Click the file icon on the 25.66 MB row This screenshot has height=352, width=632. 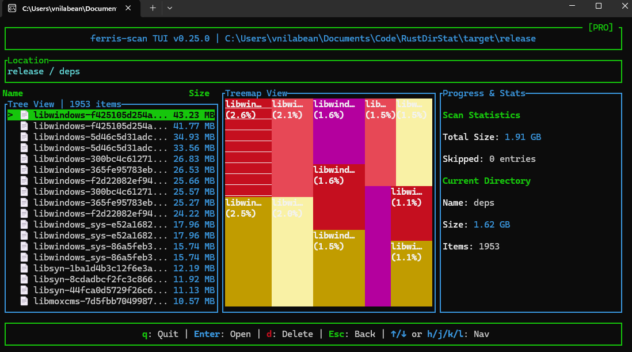click(x=24, y=181)
